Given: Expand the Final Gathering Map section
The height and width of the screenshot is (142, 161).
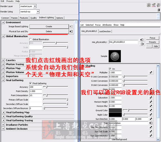Looking at the screenshot, I should (4, 112).
